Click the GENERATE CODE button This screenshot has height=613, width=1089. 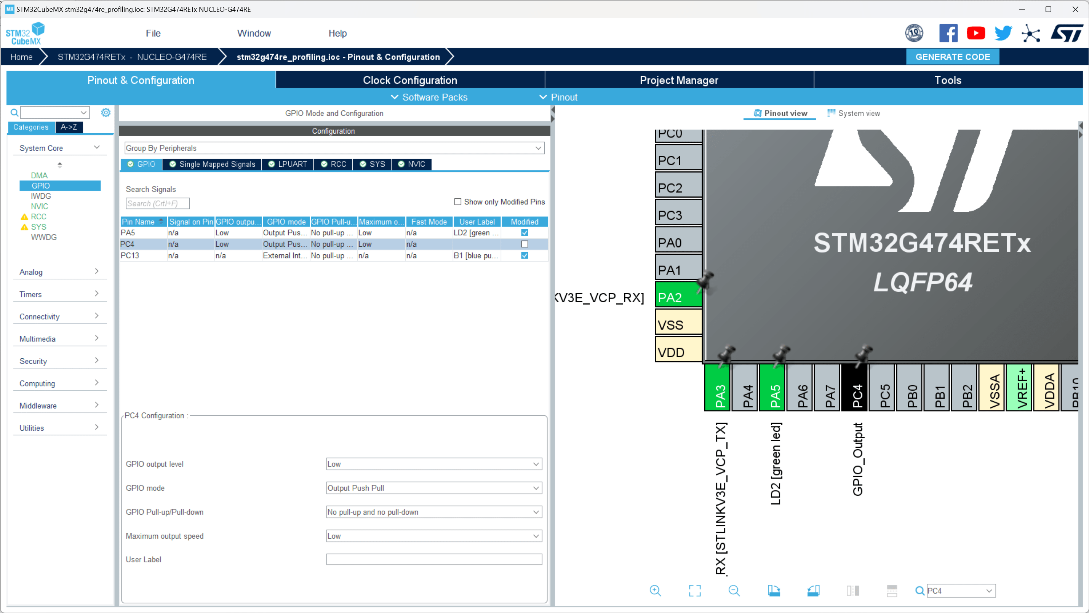pos(953,57)
